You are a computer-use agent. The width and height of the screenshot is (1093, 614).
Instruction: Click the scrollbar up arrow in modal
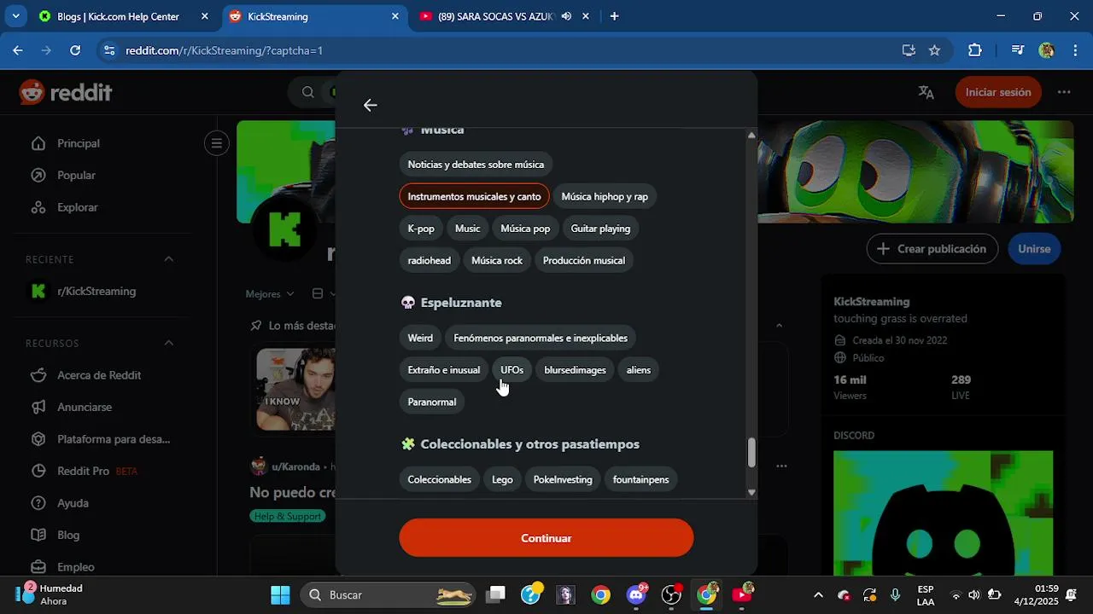coord(751,135)
